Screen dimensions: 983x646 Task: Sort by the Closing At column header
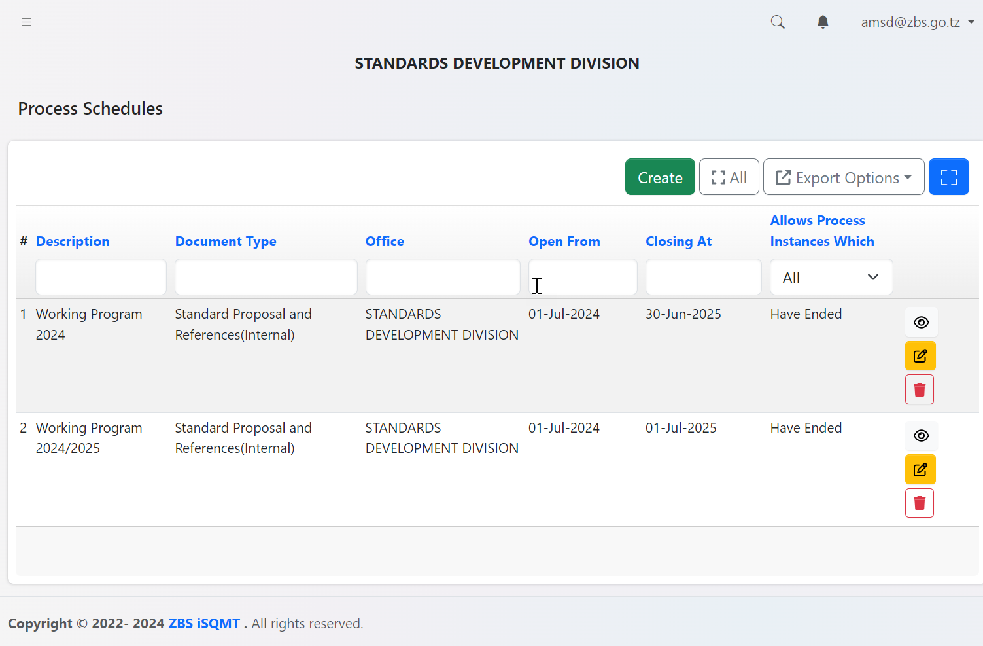678,242
